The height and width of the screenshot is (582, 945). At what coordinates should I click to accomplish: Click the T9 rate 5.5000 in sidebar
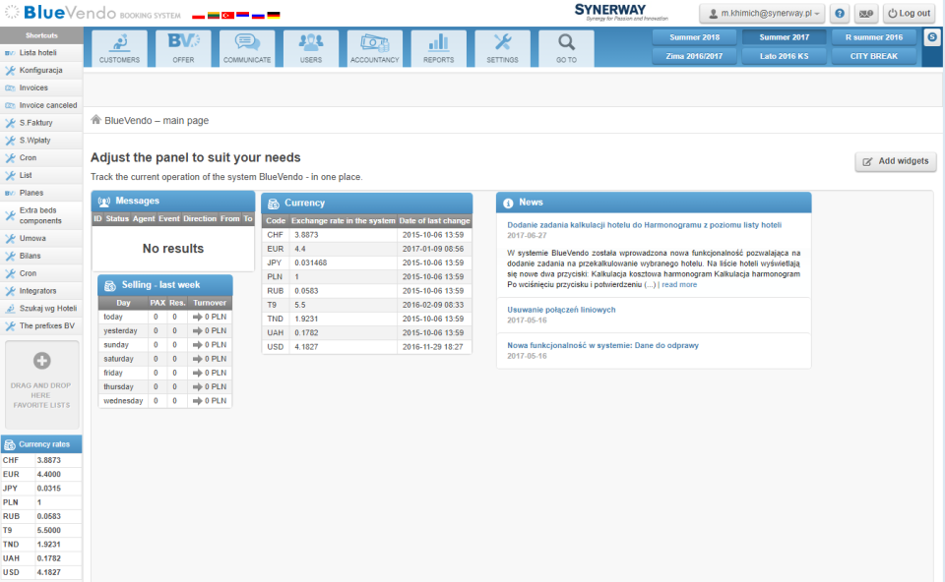point(49,530)
